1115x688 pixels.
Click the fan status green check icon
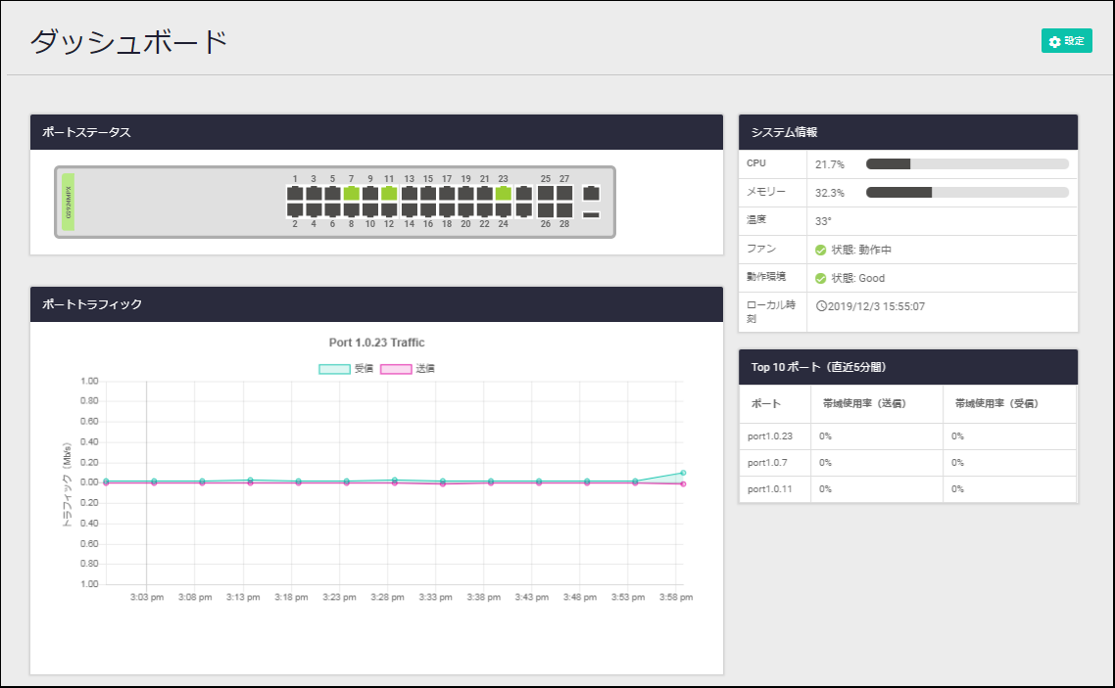click(821, 250)
